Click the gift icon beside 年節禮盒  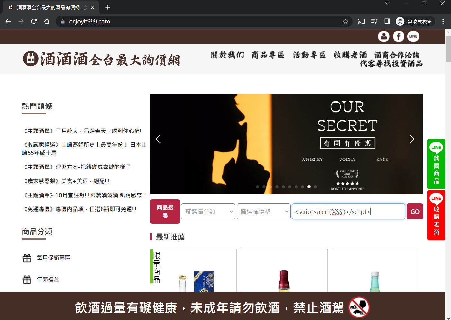[x=27, y=279]
